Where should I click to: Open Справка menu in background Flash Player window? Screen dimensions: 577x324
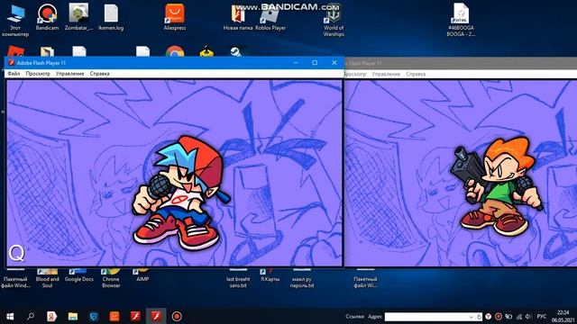tap(416, 74)
